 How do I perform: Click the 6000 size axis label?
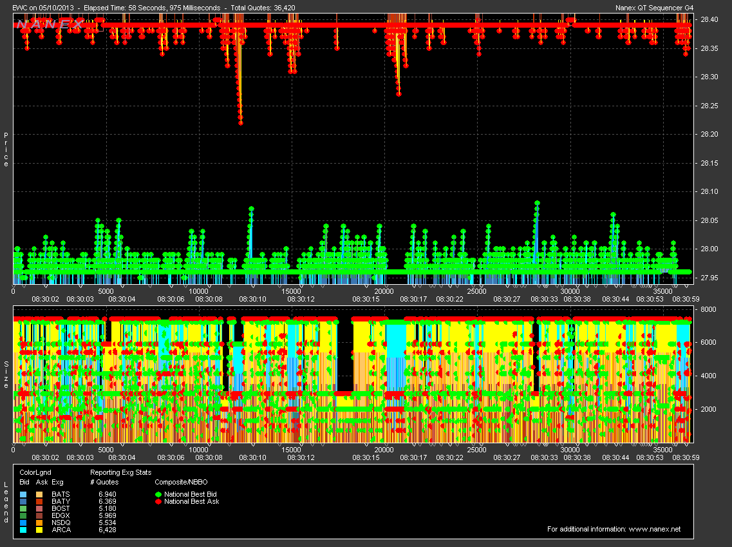[708, 342]
